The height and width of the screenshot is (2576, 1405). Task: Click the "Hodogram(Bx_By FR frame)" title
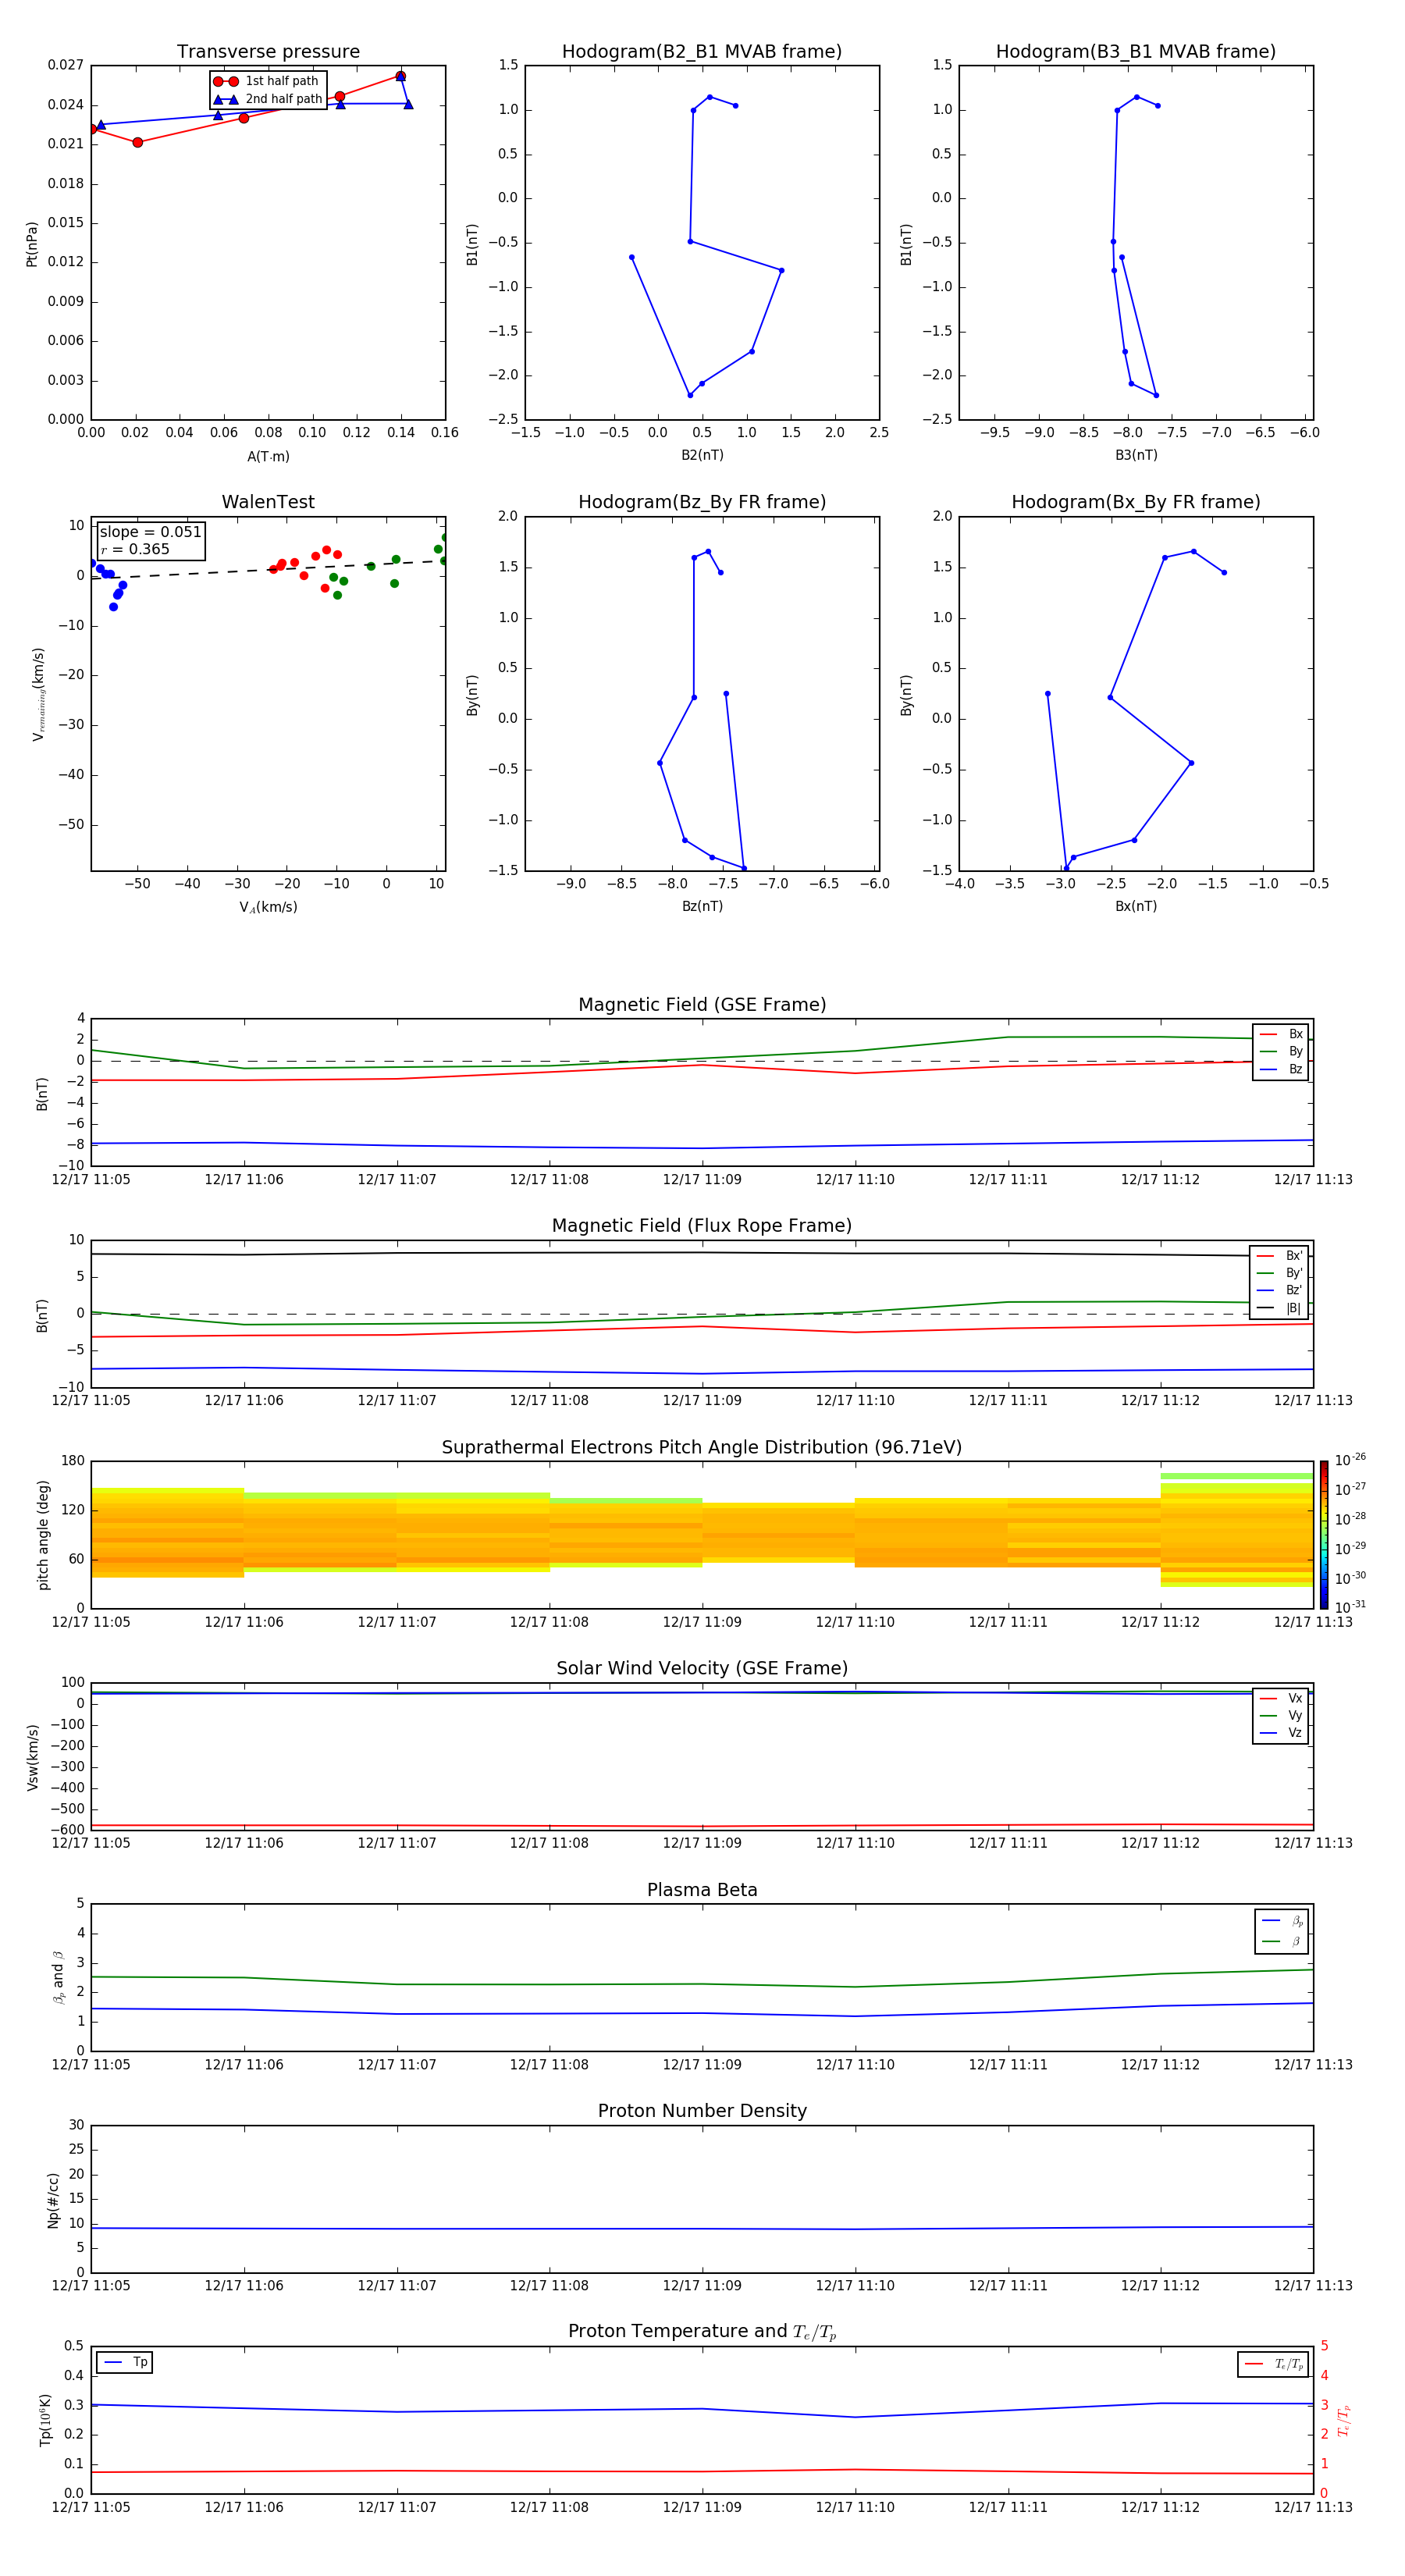[x=1136, y=502]
